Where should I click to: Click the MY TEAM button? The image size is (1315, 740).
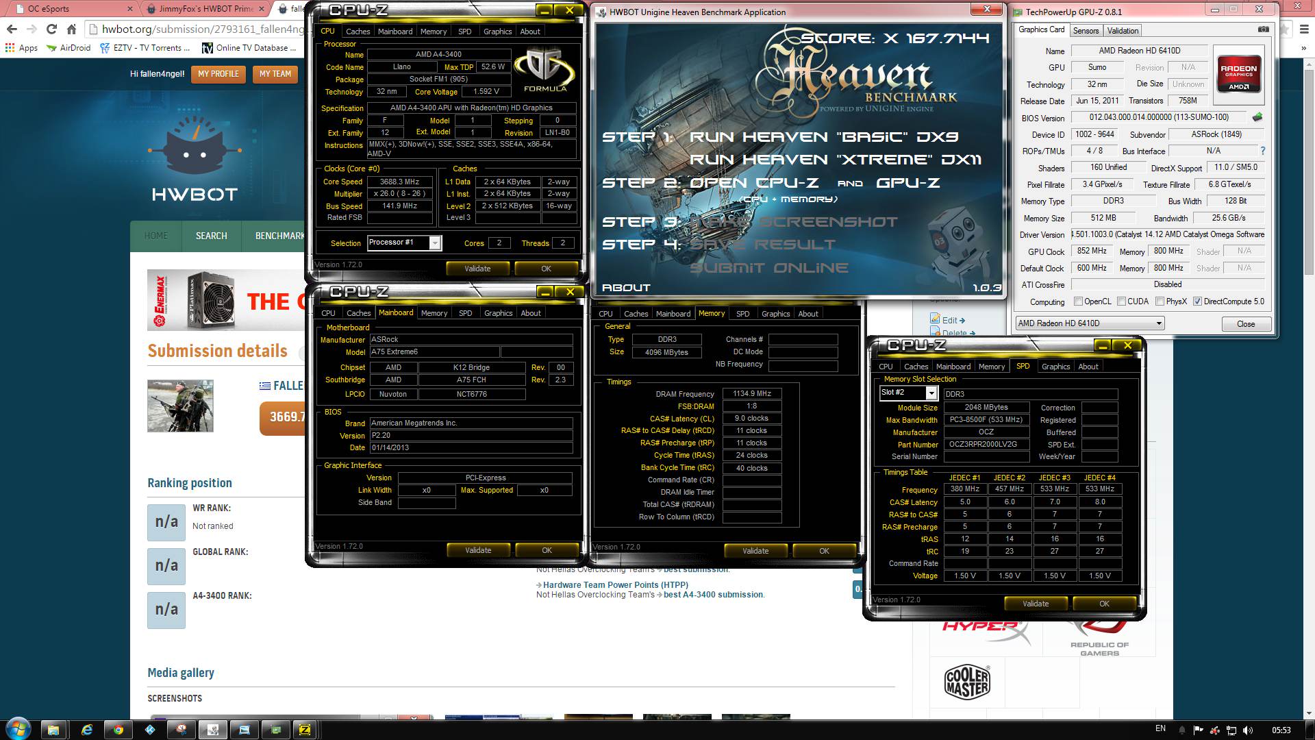click(x=275, y=74)
